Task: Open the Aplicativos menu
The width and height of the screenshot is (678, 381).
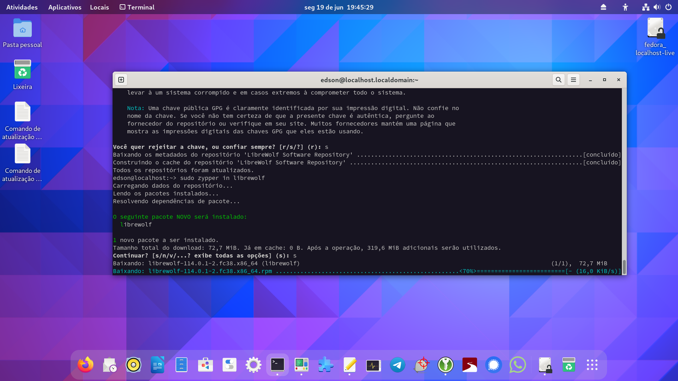Action: (65, 7)
